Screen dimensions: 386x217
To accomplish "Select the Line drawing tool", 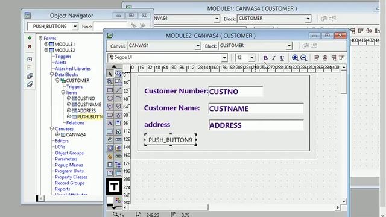I will point(118,90).
